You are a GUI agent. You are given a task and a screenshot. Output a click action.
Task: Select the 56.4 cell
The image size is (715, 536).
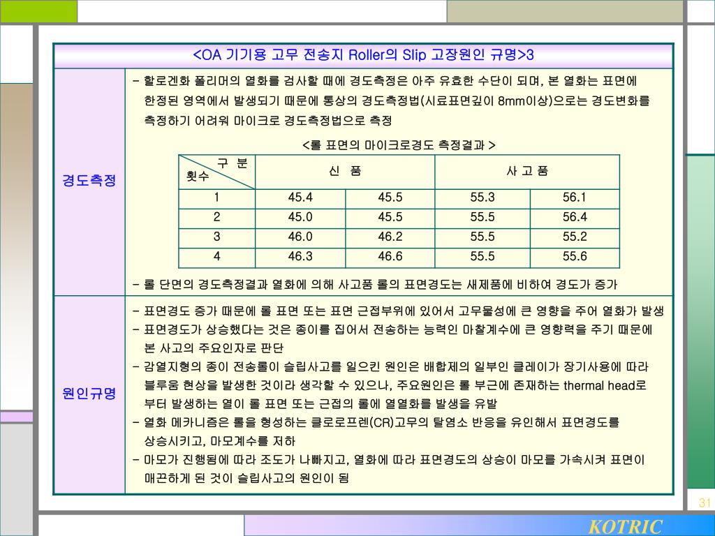(575, 217)
